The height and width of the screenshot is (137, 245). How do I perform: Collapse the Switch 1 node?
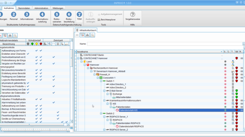tap(101, 81)
